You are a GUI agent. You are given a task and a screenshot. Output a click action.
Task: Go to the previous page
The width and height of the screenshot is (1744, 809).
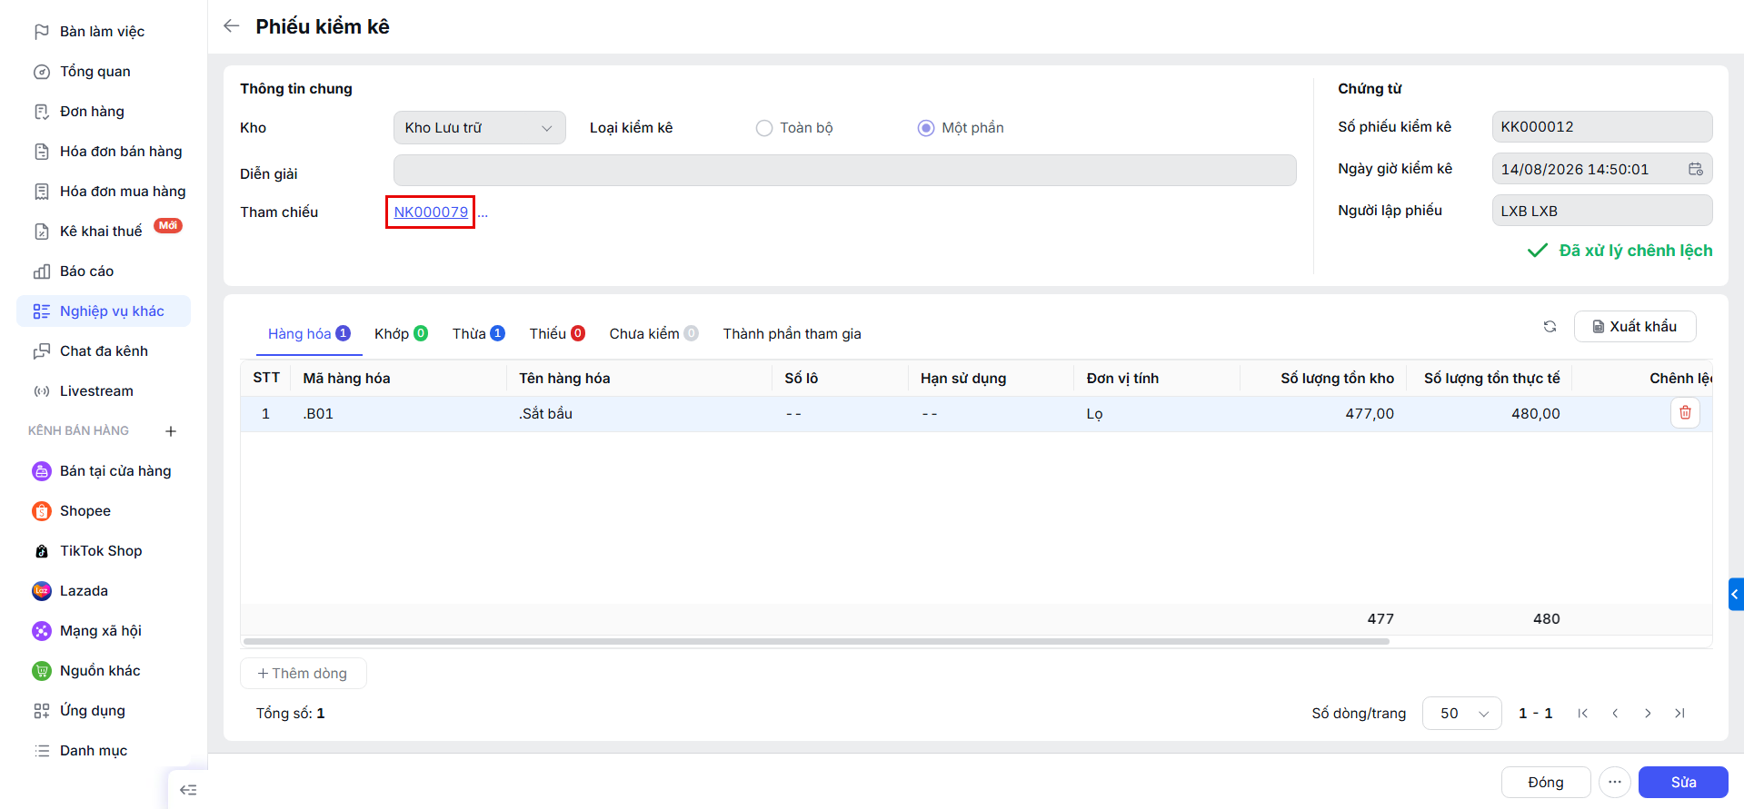pyautogui.click(x=1615, y=714)
